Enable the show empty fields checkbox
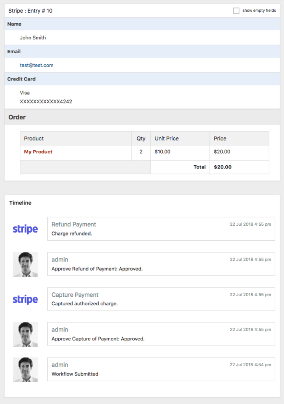Viewport: 284px width, 404px height. pos(236,11)
